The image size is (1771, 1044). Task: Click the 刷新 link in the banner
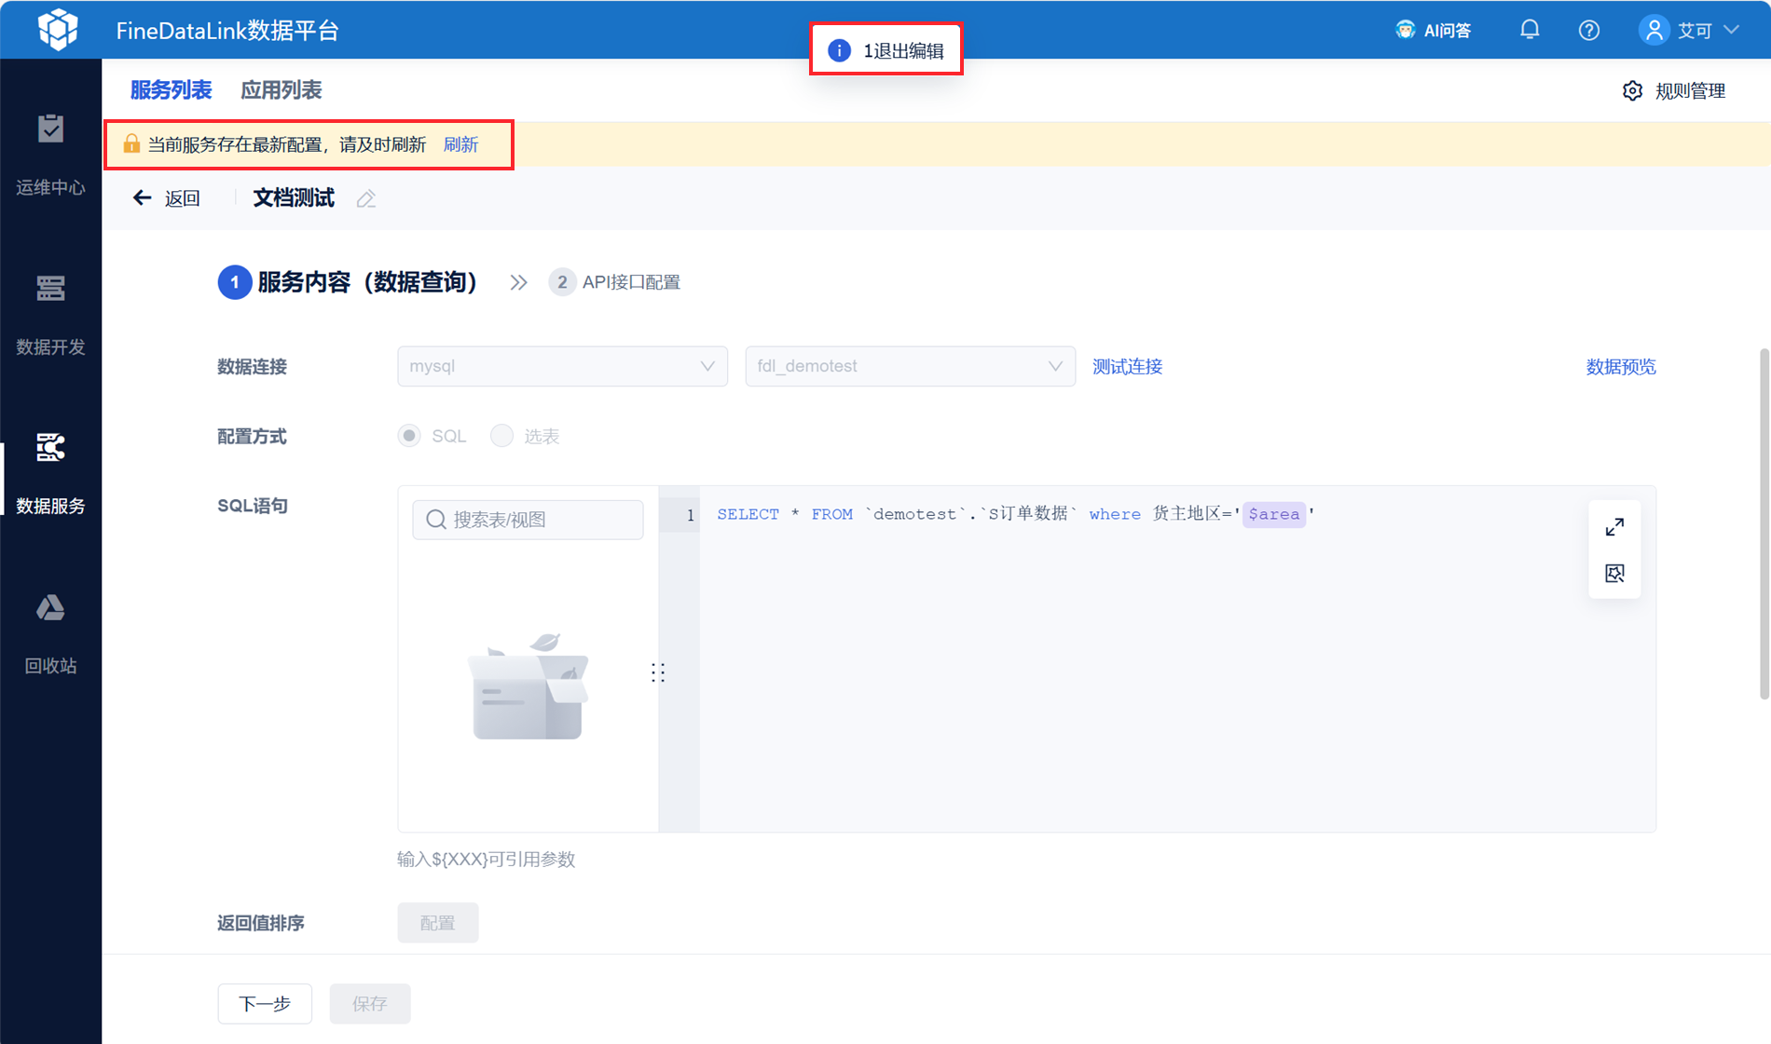(460, 144)
